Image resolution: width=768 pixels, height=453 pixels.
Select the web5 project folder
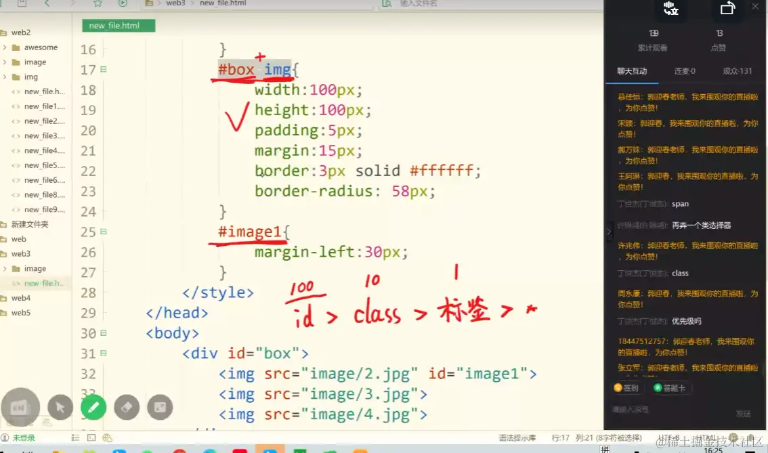point(20,312)
